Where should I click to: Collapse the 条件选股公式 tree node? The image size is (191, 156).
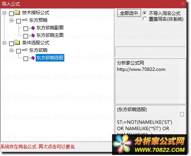pos(5,43)
